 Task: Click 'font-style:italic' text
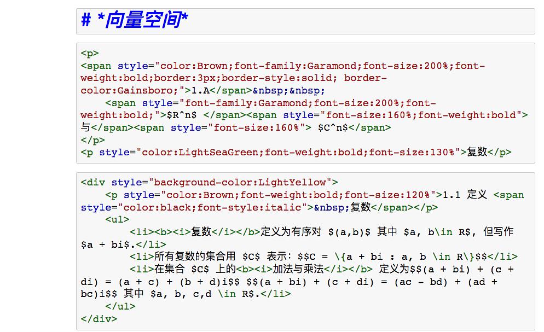tap(250, 207)
